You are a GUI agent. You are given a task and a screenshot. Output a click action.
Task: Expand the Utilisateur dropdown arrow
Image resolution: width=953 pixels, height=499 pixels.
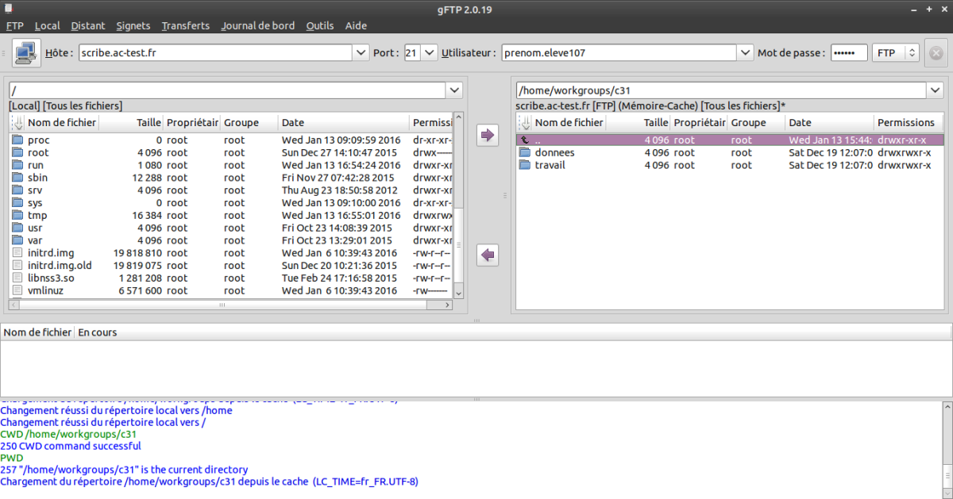tap(745, 53)
